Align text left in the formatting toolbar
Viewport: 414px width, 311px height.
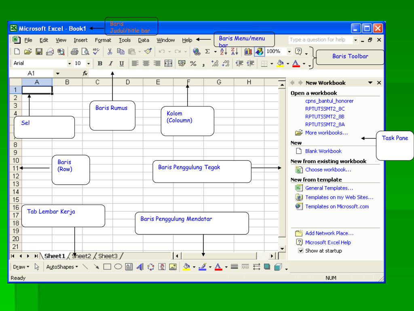point(135,63)
